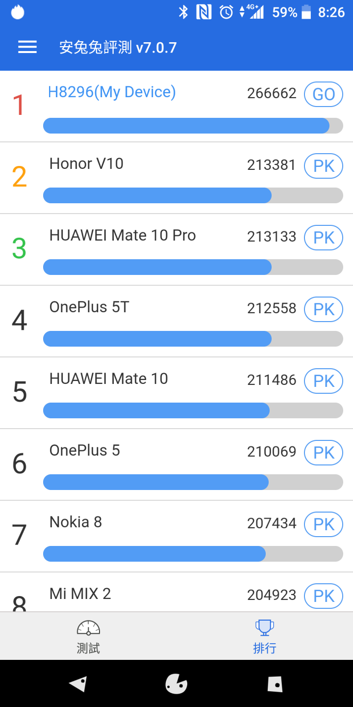Tap the trophy ranking icon
Image resolution: width=353 pixels, height=707 pixels.
(265, 628)
